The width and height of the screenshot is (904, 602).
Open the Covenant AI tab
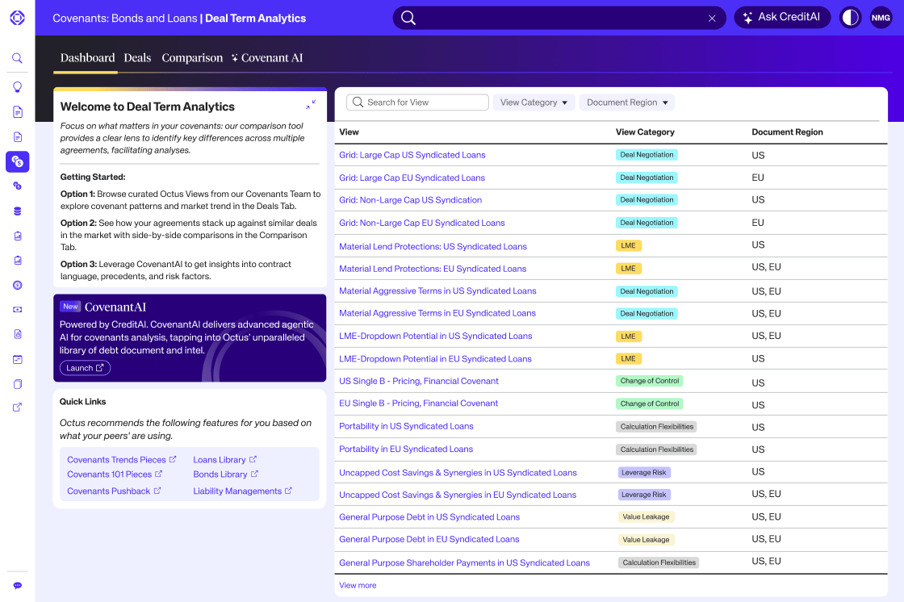[267, 58]
